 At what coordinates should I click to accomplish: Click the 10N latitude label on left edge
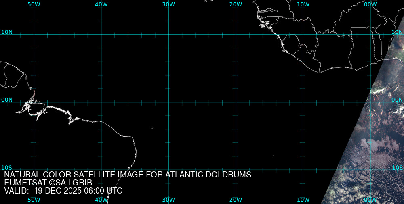tap(7, 32)
